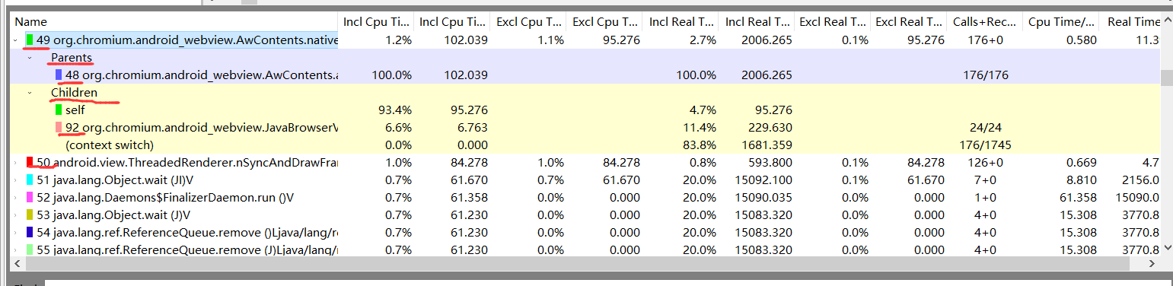Expand row 50 ThreadedRenderer.nSyncAndDrawFrame
Screen dimensions: 1173x286
(x=16, y=163)
